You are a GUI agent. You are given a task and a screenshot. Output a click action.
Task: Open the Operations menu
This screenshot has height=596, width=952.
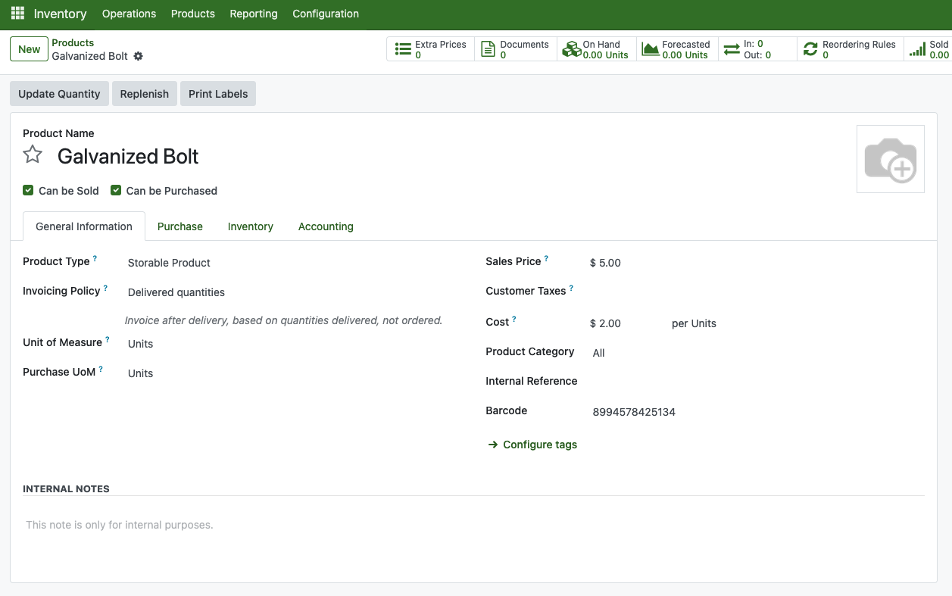pyautogui.click(x=129, y=14)
